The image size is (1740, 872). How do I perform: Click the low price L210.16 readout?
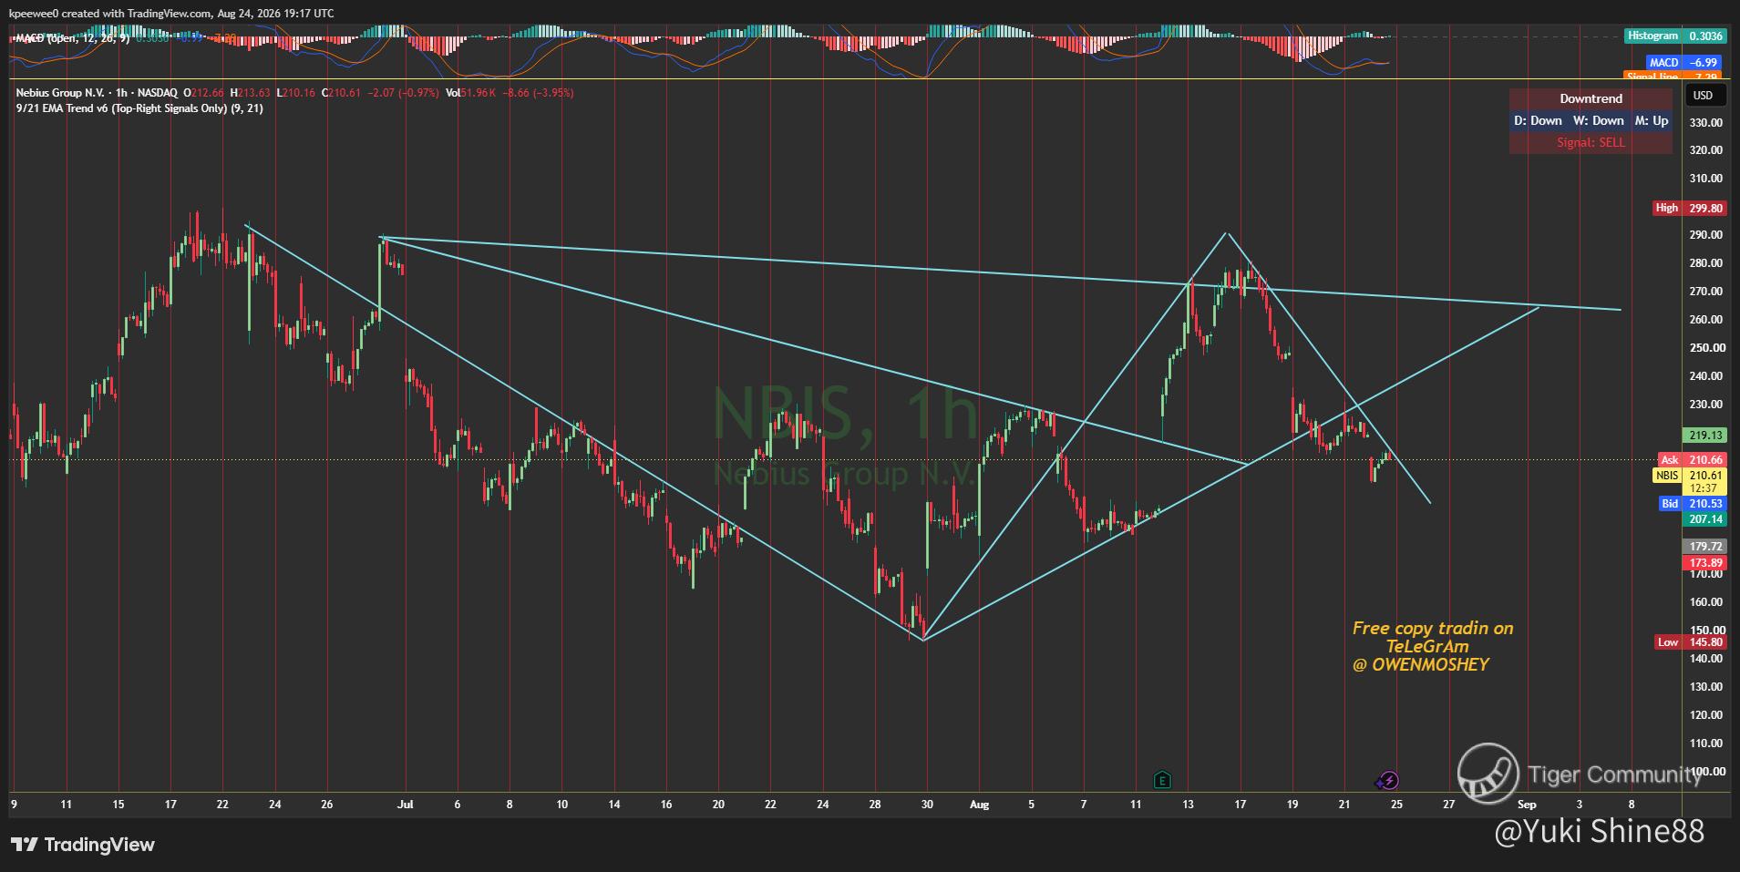pyautogui.click(x=295, y=93)
